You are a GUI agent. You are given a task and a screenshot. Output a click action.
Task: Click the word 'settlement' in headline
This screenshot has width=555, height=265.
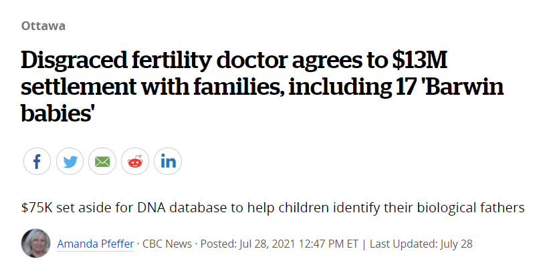click(x=79, y=87)
